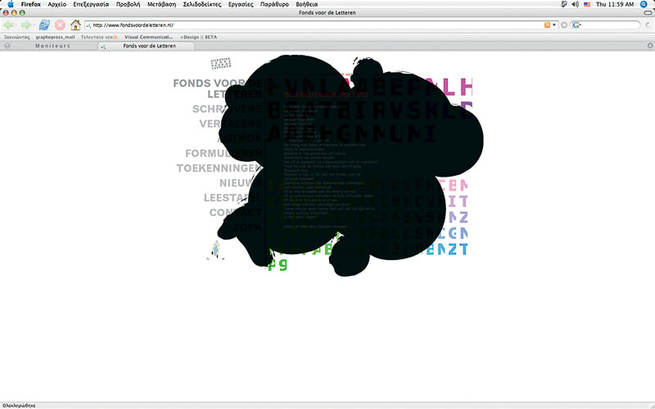Viewport: 655px width, 409px height.
Task: Open +Design || BETA bookmark
Action: click(x=198, y=37)
